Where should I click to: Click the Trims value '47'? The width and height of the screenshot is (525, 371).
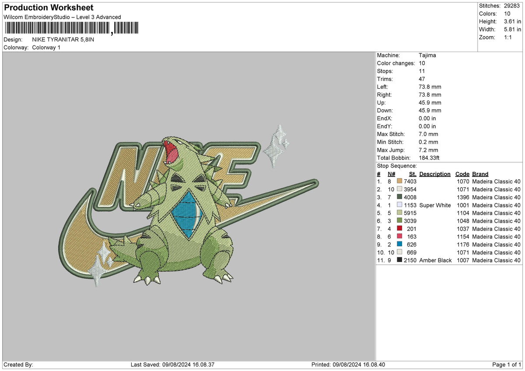click(x=422, y=79)
